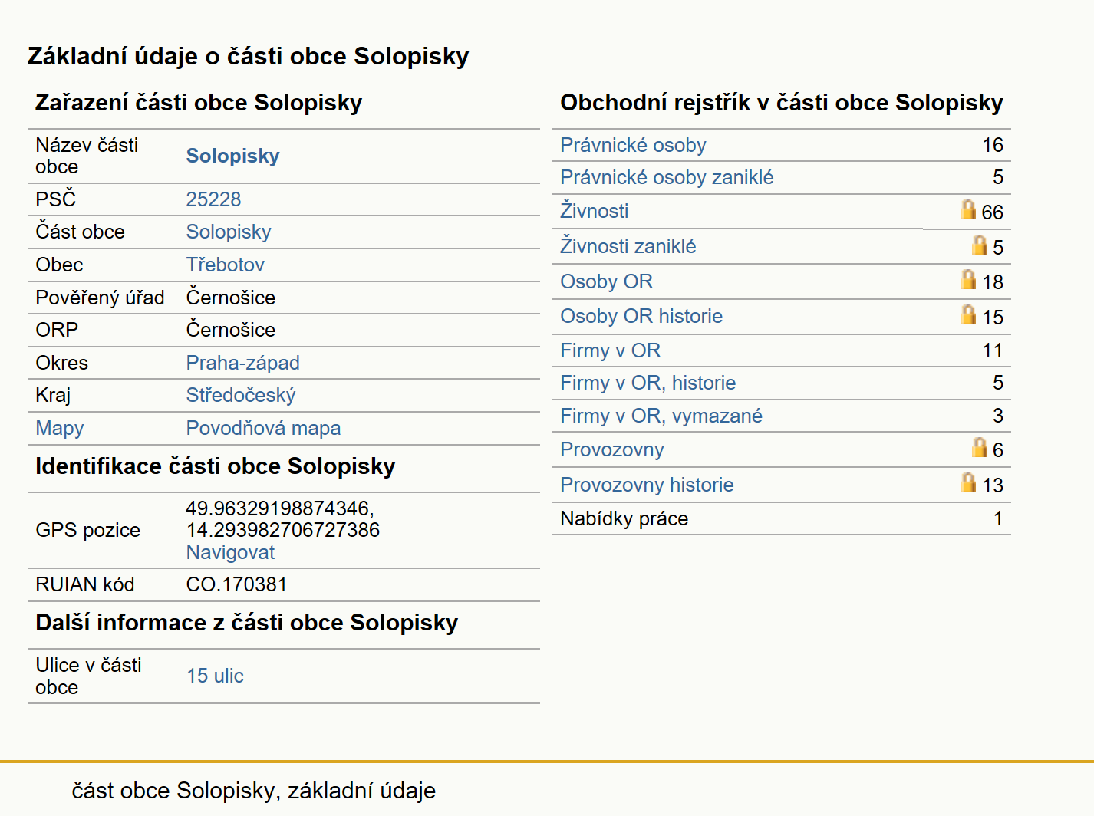Open the Právnické osoby link

[633, 145]
